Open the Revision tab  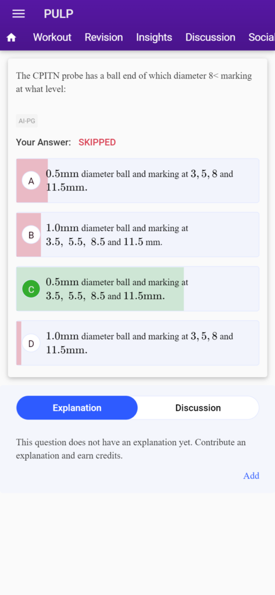(103, 37)
